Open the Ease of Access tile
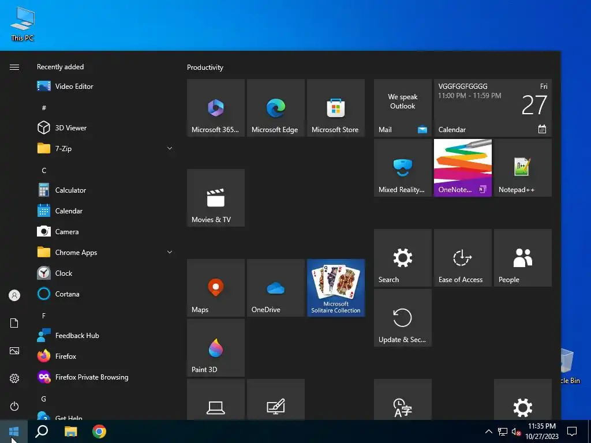Viewport: 591px width, 443px height. [x=462, y=258]
